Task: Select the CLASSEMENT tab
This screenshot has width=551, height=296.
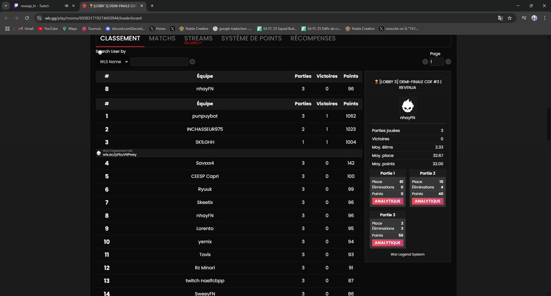Action: (120, 39)
